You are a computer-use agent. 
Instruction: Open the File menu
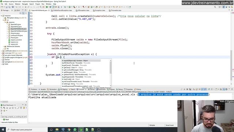2,4
